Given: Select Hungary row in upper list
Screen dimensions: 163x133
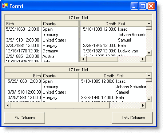Looking at the screenshot, I should [42, 46].
